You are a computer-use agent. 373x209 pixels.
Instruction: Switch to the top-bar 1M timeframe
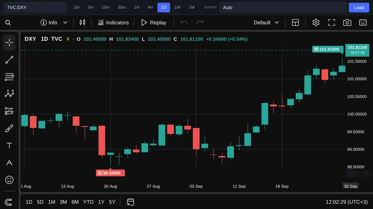pos(192,7)
